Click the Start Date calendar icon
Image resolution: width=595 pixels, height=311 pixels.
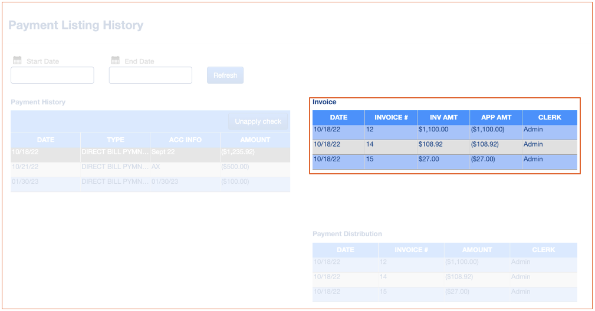(x=17, y=61)
